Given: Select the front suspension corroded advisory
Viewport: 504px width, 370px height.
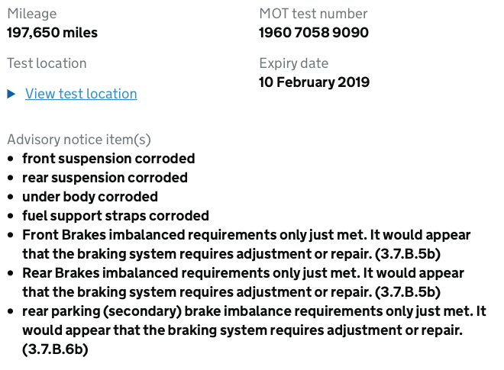Looking at the screenshot, I should point(108,159).
